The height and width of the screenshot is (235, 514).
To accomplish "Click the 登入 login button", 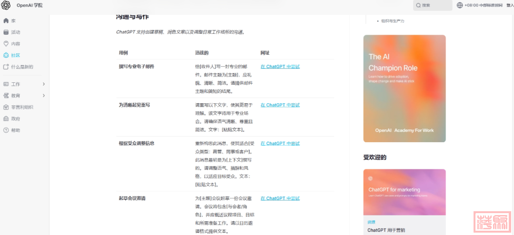I will click(x=510, y=5).
